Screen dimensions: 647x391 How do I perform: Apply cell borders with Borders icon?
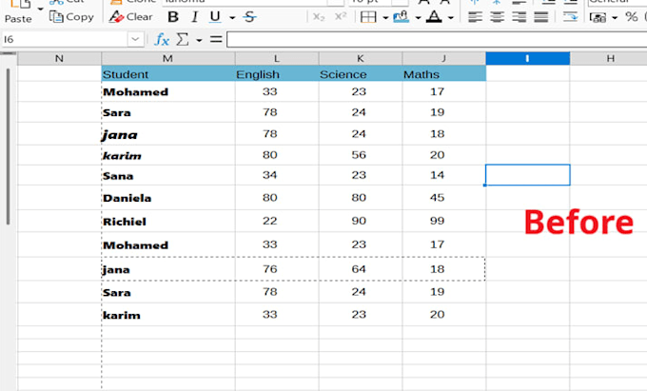tap(368, 17)
